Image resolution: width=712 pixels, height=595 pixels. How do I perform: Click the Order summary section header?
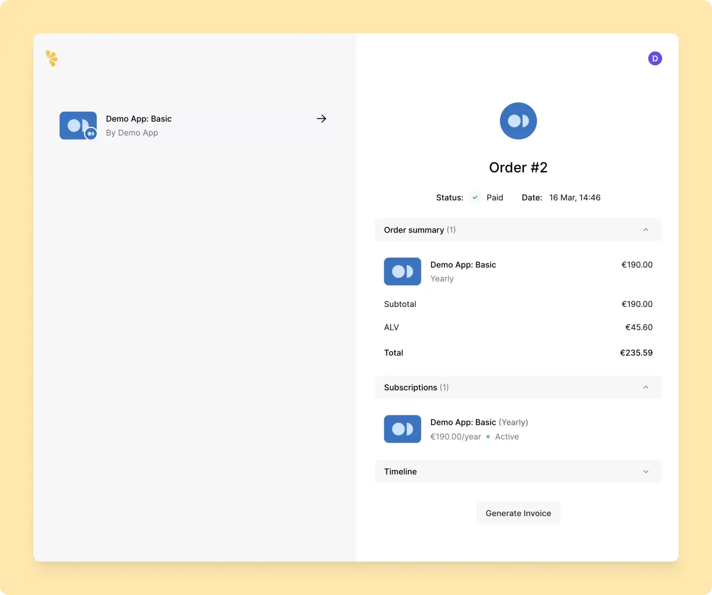point(414,230)
